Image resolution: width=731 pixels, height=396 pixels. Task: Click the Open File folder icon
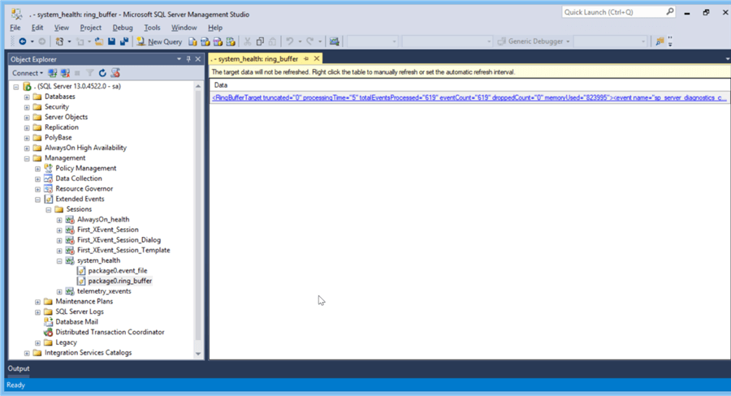click(x=99, y=41)
